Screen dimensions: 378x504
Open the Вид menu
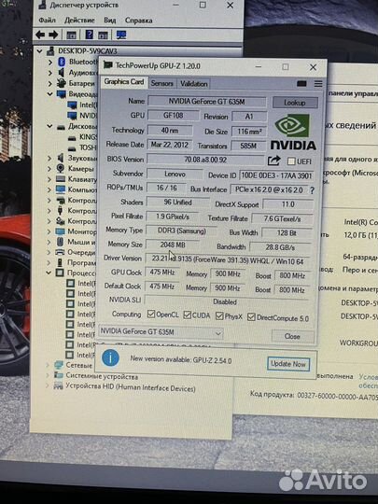(x=109, y=21)
